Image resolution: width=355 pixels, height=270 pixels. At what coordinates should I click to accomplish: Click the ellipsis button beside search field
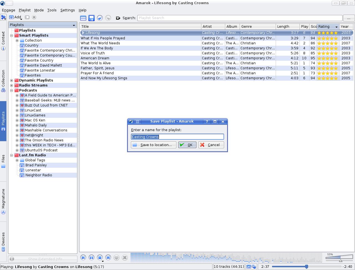pyautogui.click(x=349, y=18)
